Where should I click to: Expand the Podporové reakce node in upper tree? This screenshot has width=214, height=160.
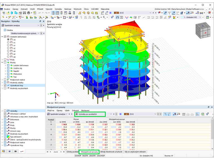pyautogui.click(x=2, y=80)
